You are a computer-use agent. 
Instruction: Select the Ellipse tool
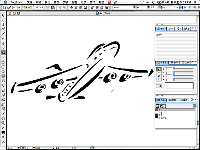3,72
